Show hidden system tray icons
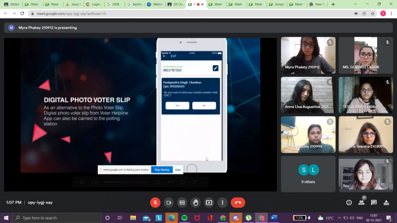The height and width of the screenshot is (223, 397). (339, 218)
